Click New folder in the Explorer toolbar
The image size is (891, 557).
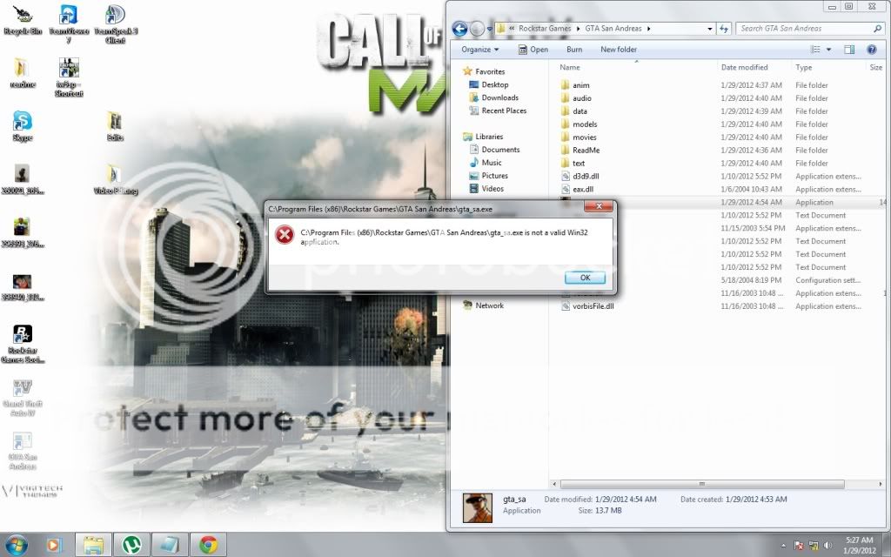[619, 50]
